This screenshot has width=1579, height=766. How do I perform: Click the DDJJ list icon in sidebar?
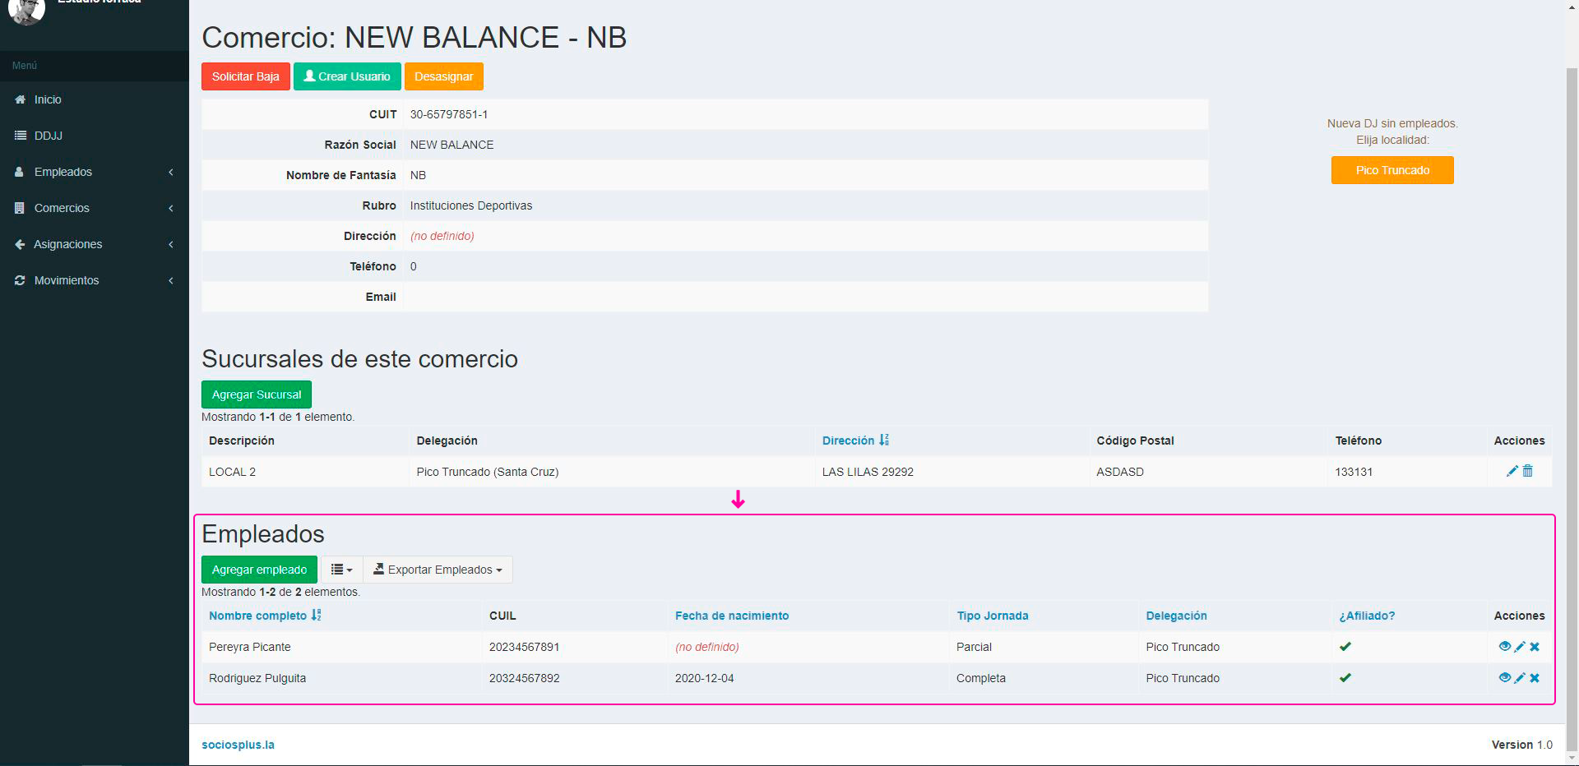click(x=20, y=136)
